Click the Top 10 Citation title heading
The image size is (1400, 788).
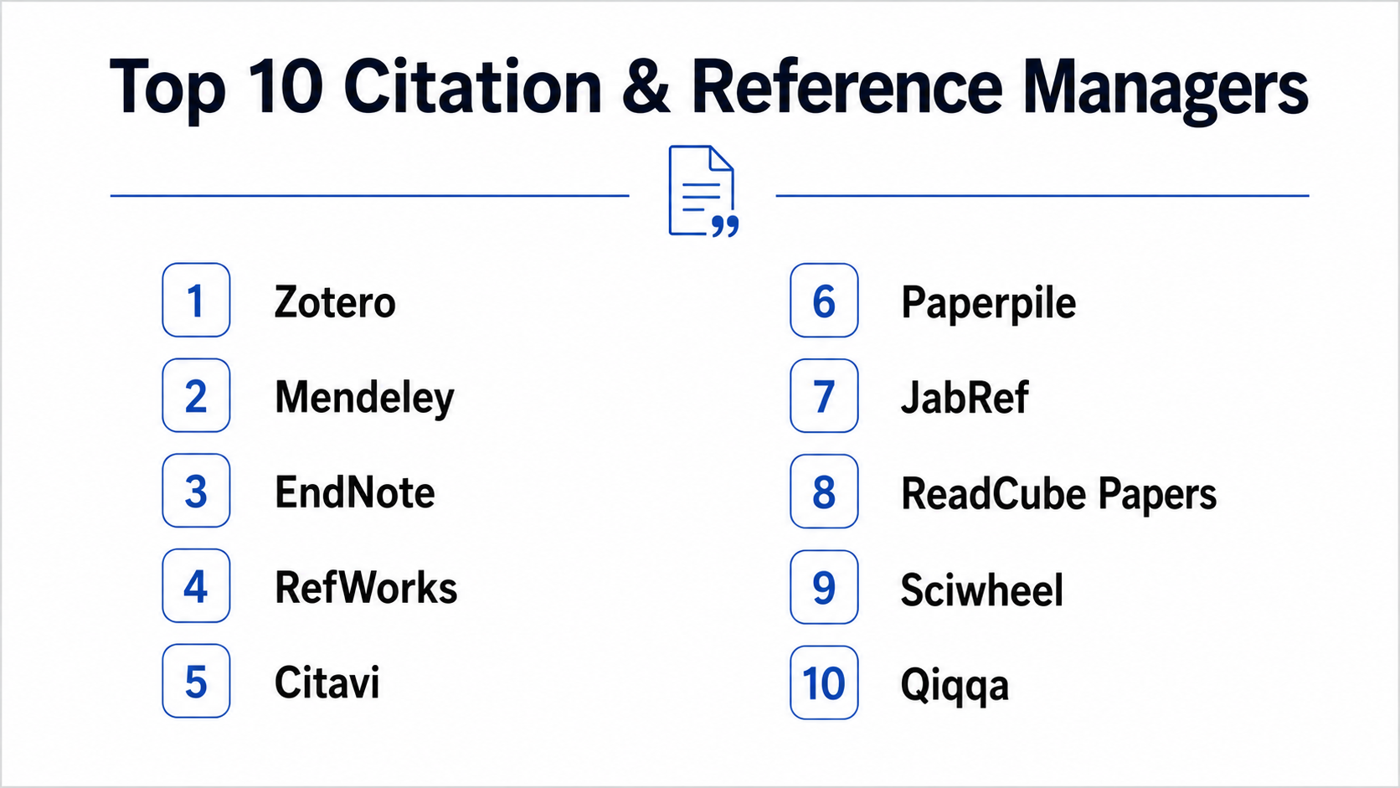pos(708,88)
